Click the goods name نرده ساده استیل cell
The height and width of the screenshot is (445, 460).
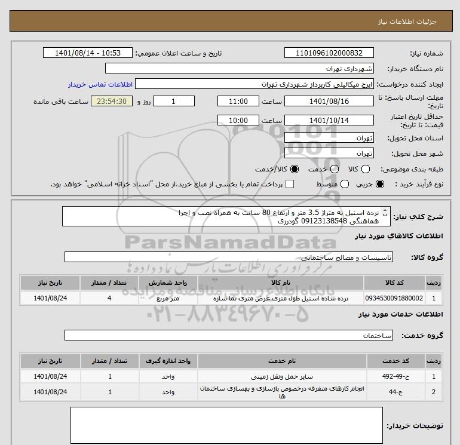281,298
